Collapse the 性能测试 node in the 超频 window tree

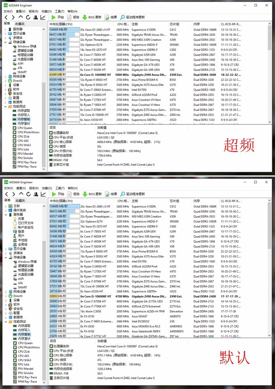(x=5, y=107)
